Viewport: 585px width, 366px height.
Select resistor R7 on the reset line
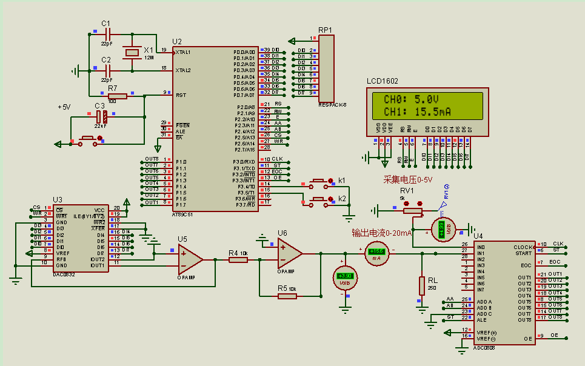pos(117,96)
